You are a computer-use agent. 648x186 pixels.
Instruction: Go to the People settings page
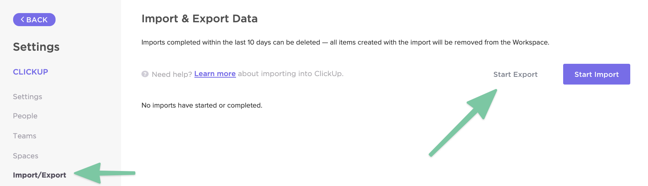[25, 116]
